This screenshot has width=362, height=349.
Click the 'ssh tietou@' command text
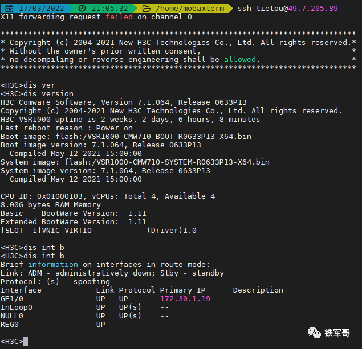[263, 9]
